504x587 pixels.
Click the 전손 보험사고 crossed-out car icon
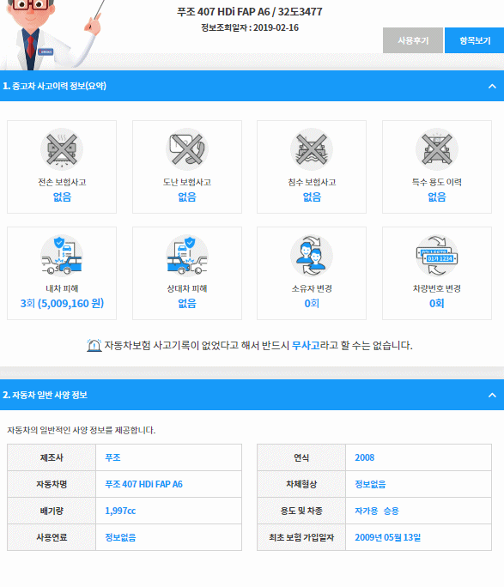pos(62,149)
